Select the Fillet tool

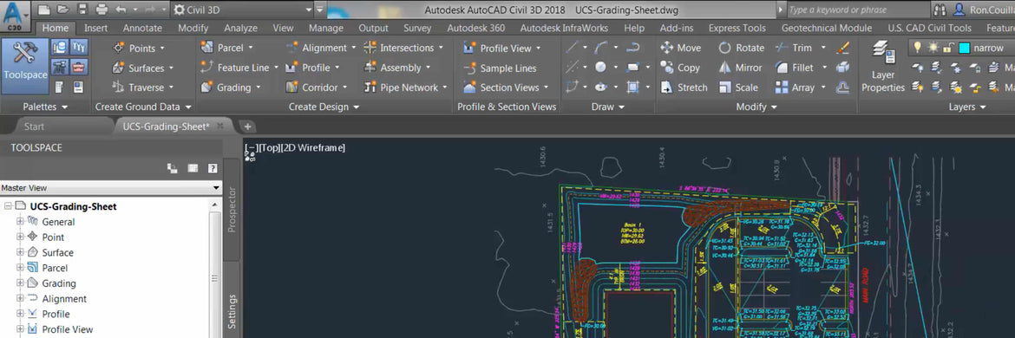click(x=795, y=68)
